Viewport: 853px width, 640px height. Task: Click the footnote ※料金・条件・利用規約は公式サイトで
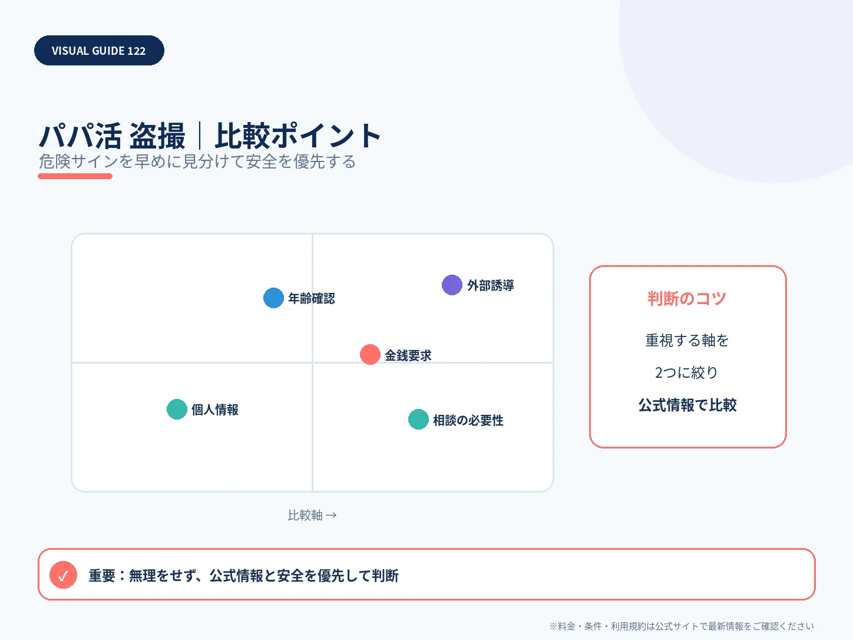682,626
